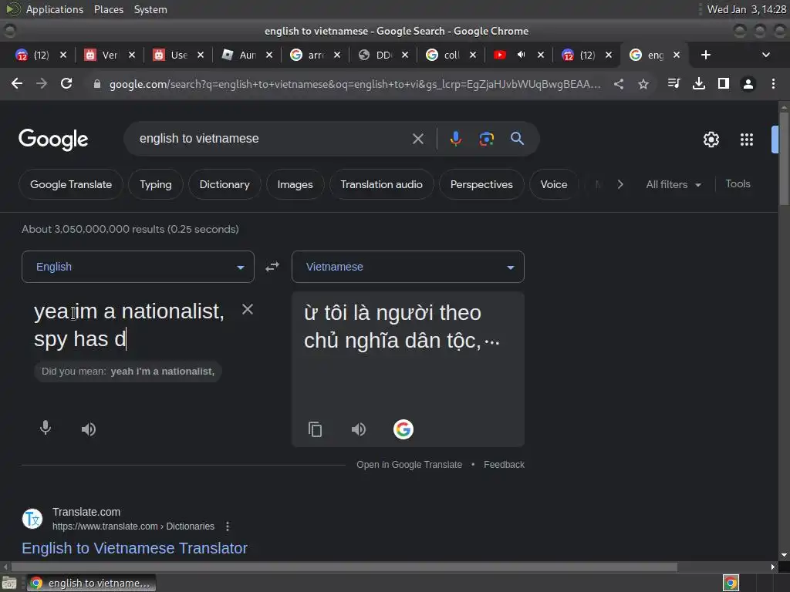Click the horizontal page scrollbar
Viewport: 790px width, 592px height.
pyautogui.click(x=344, y=567)
